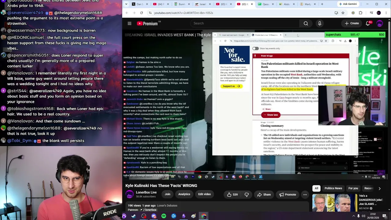Click the taskbar microphone tray icon
The width and height of the screenshot is (391, 220).
coord(359,216)
